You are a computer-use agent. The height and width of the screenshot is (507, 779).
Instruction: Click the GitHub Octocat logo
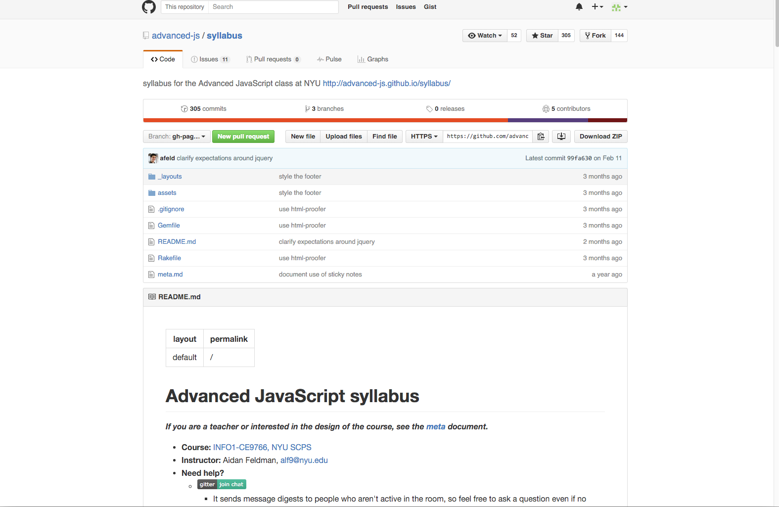(x=149, y=7)
